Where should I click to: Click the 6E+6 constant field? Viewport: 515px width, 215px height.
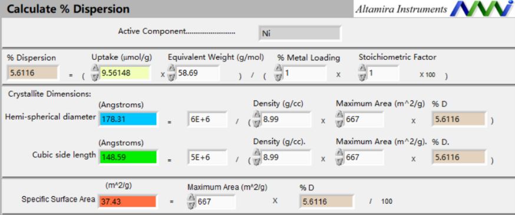207,119
